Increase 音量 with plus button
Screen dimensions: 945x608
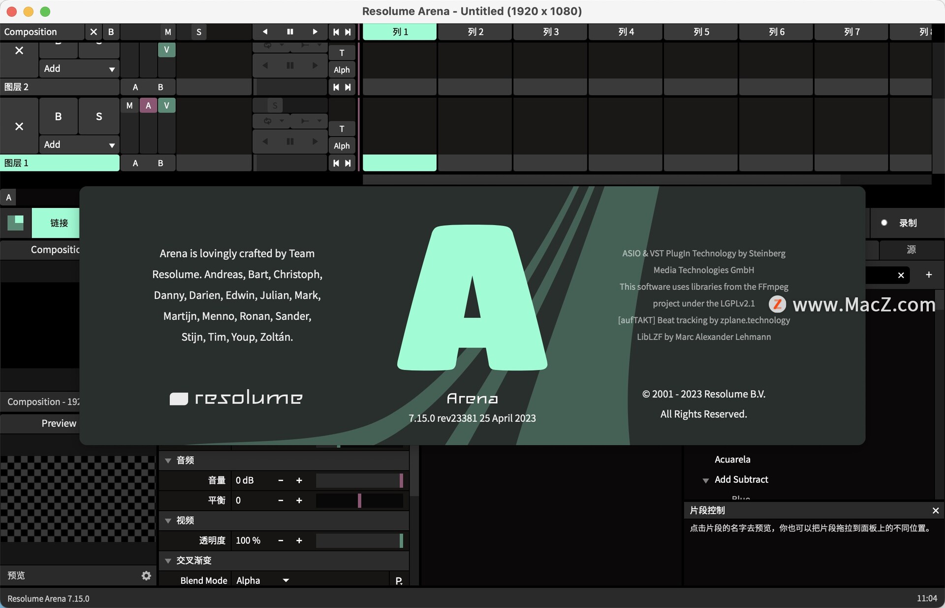299,481
